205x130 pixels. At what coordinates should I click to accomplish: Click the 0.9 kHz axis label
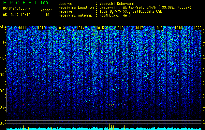(3, 75)
